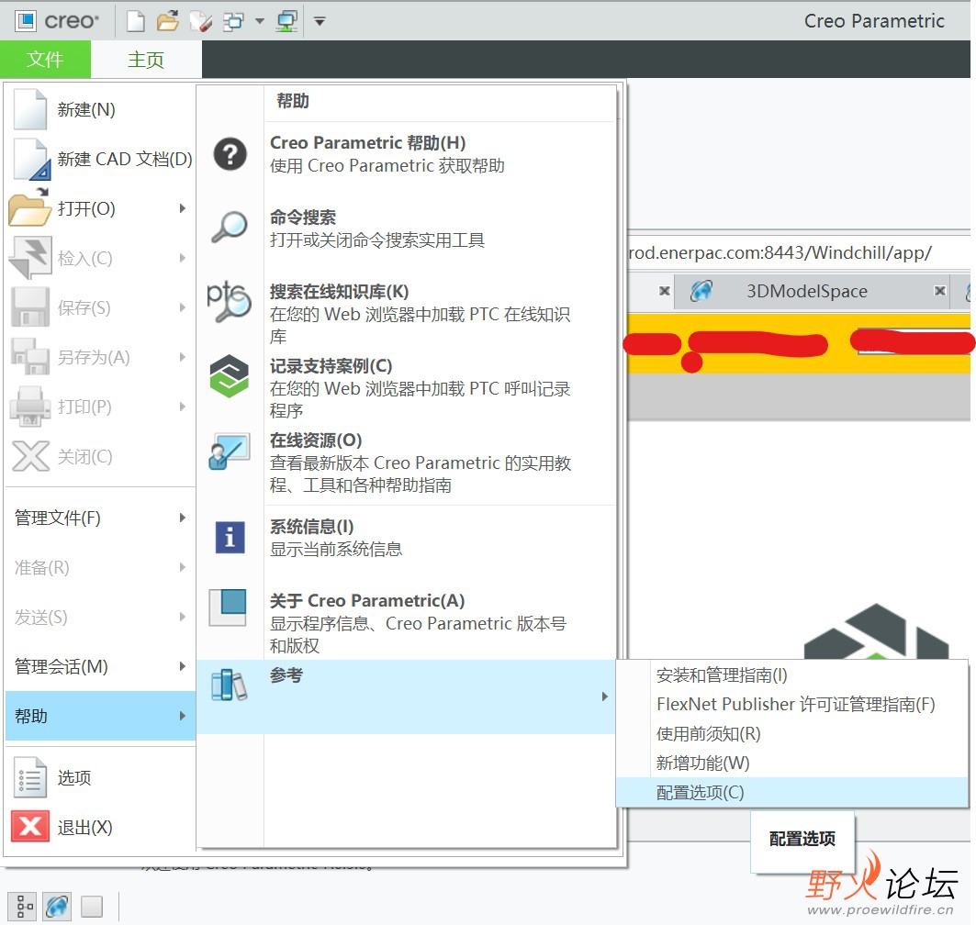The image size is (976, 925).
Task: Switch to the 主页 tab
Action: click(x=146, y=59)
